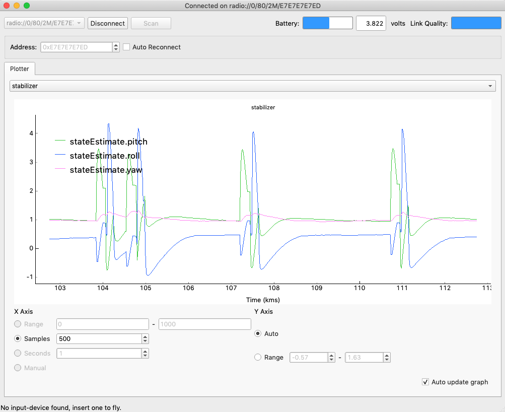The image size is (505, 412).
Task: Click the battery voltage field showing 3.822
Action: pyautogui.click(x=371, y=23)
